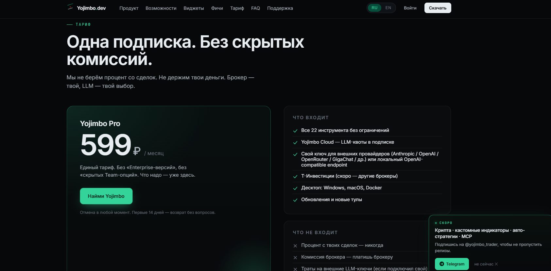Screen dimensions: 551x271
Task: Click the Единый тариф description paragraph
Action: [x=137, y=171]
